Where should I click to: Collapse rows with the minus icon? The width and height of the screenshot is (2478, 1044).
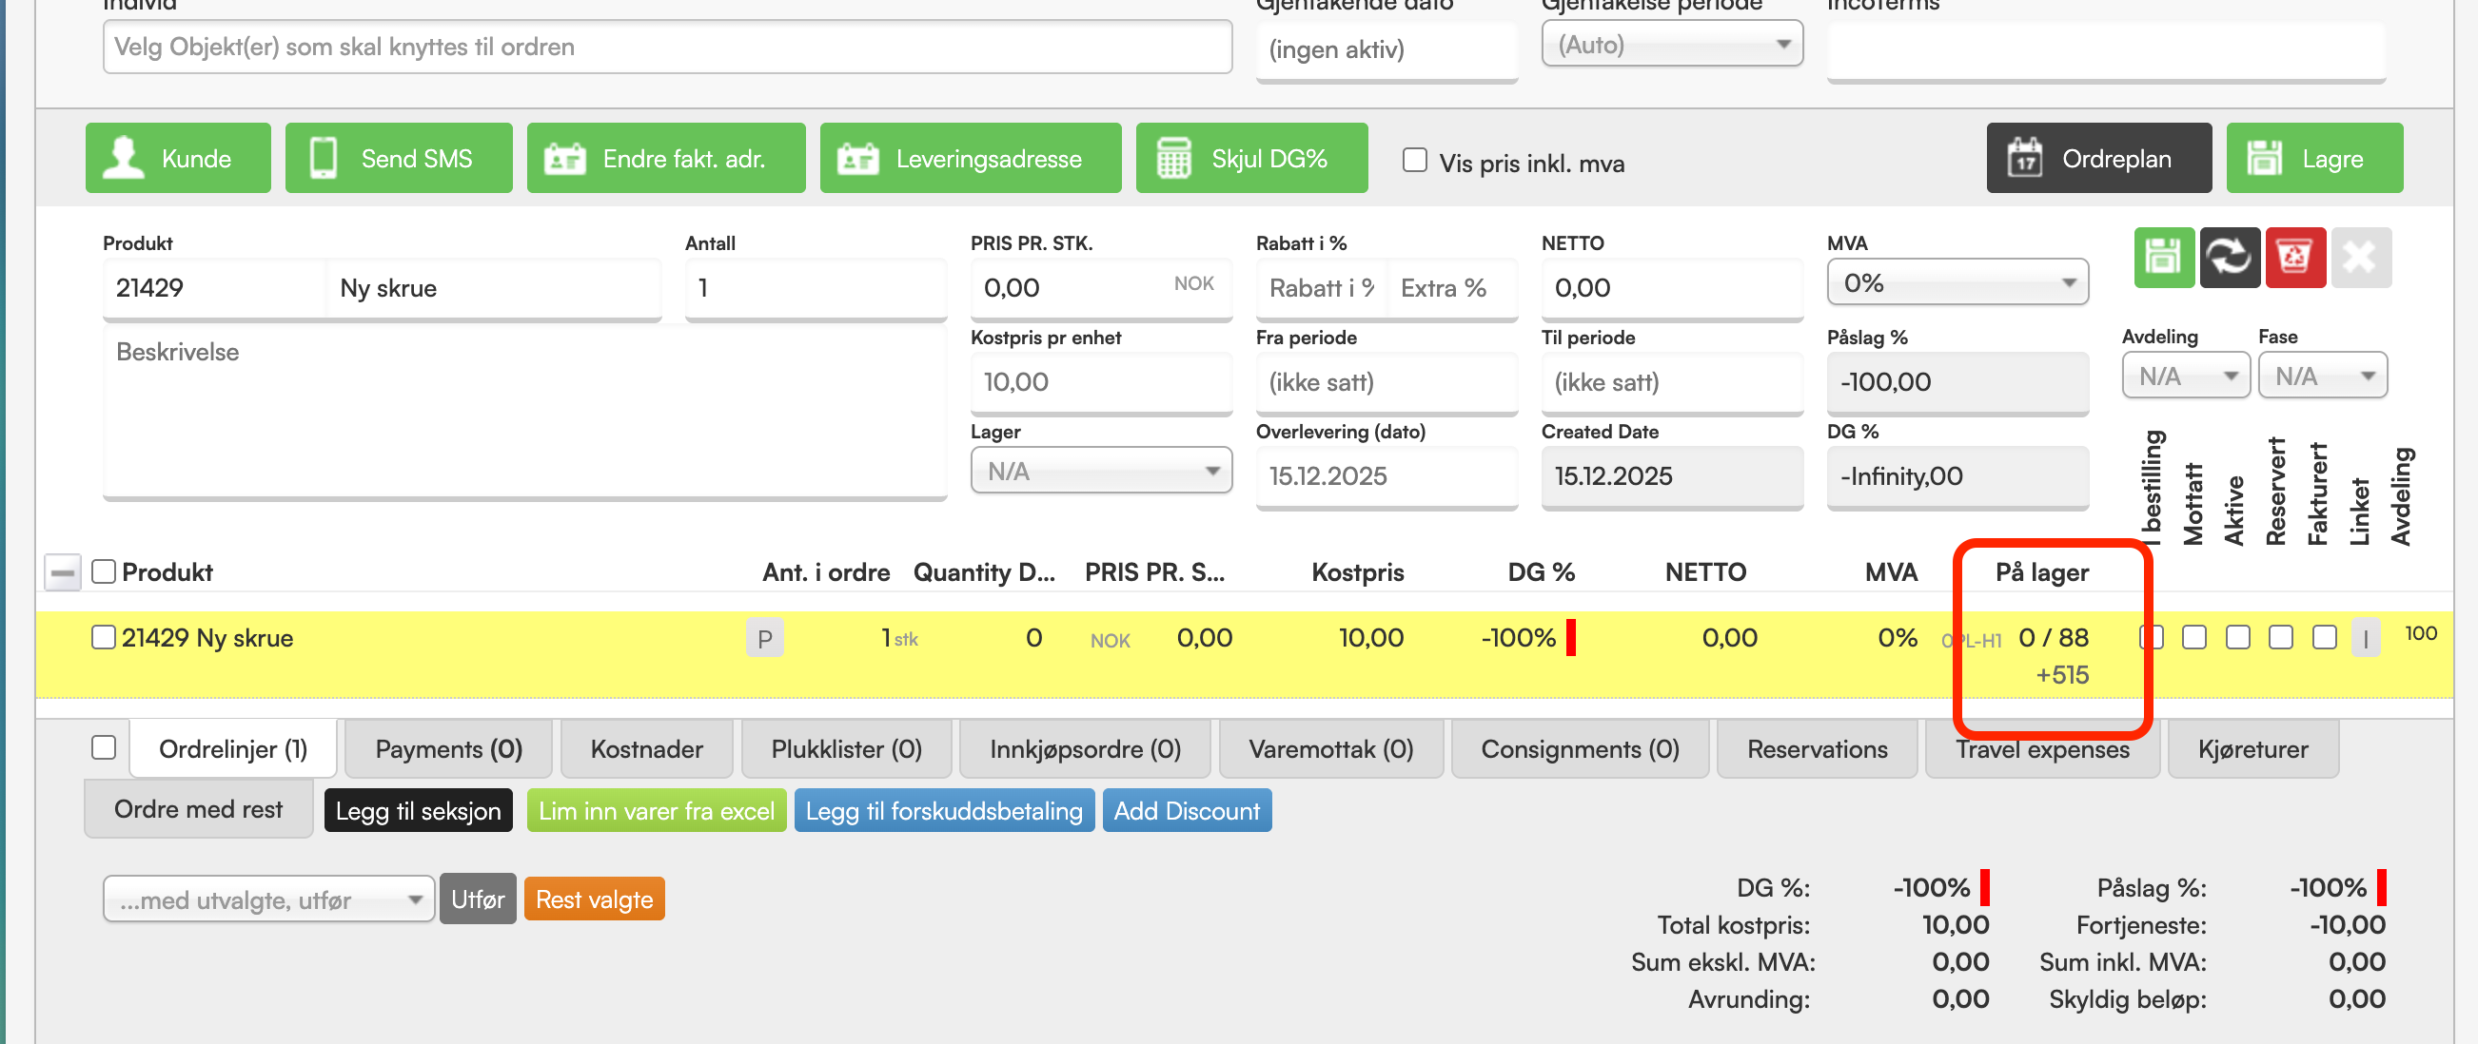(x=63, y=573)
